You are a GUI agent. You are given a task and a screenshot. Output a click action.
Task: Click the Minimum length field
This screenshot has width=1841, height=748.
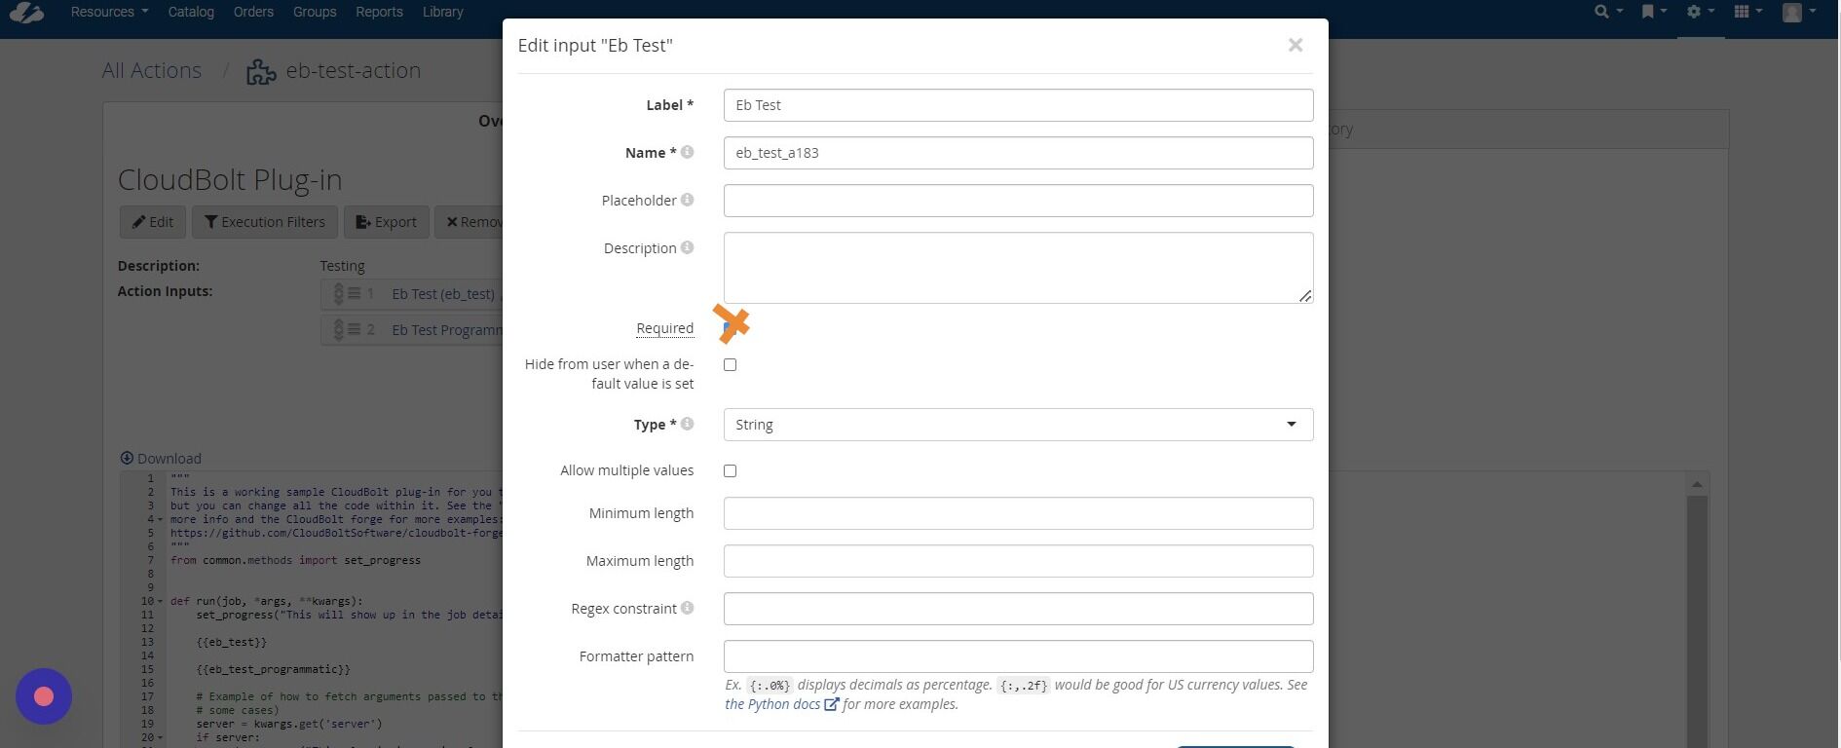point(1018,513)
